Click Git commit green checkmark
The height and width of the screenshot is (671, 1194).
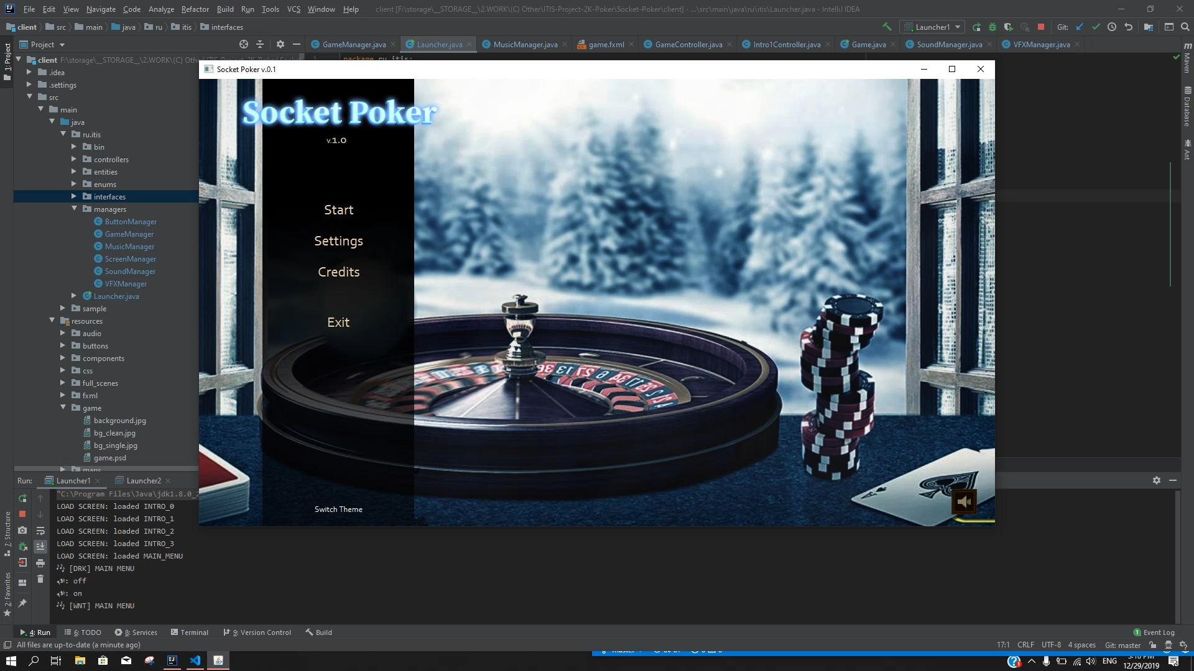point(1096,27)
